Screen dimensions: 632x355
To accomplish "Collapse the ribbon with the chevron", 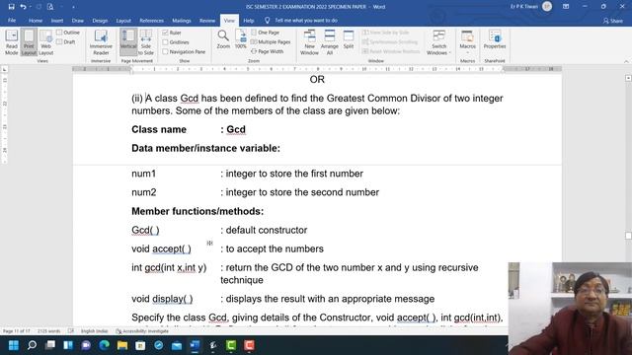I will pos(626,61).
